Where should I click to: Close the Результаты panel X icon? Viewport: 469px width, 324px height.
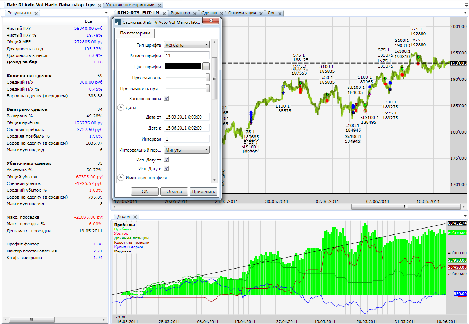pos(36,14)
